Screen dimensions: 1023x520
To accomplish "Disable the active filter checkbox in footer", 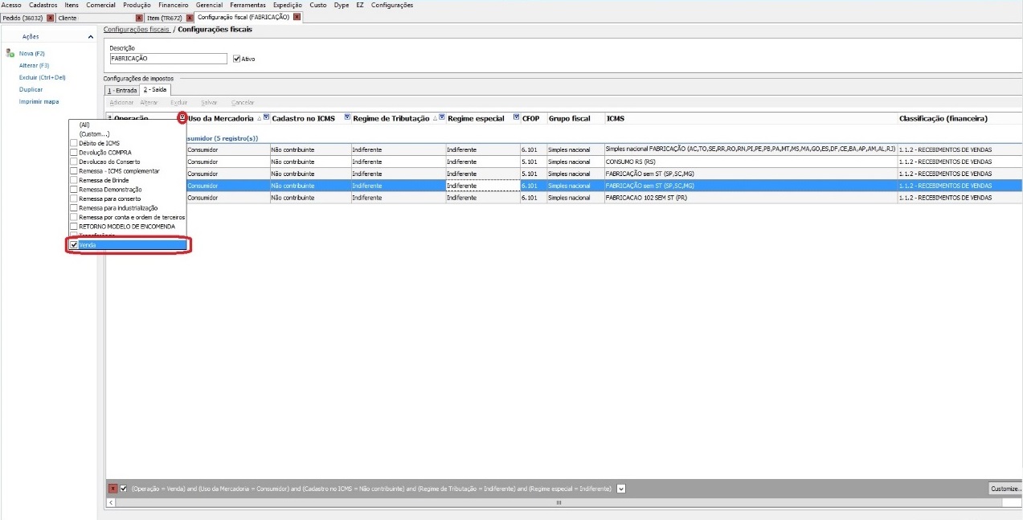I will click(x=124, y=489).
